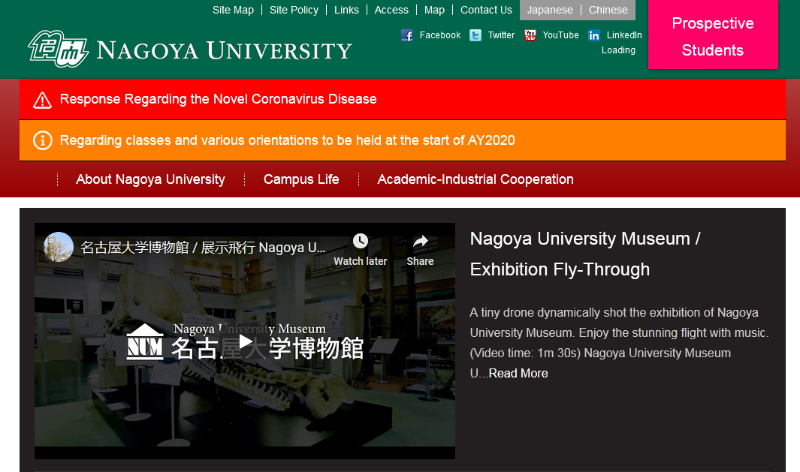Open the LinkedIn icon in header
Image resolution: width=800 pixels, height=472 pixels.
594,35
